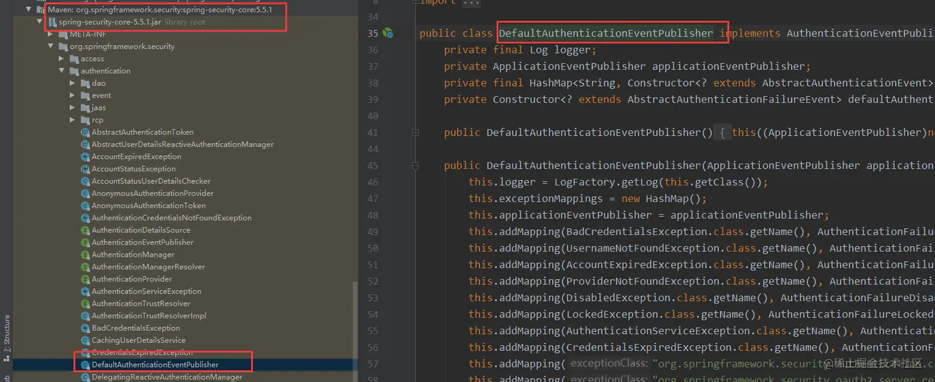Click the jar icon of spring-security-core-5.5.1.jar
Image resolution: width=935 pixels, height=382 pixels.
[x=53, y=22]
